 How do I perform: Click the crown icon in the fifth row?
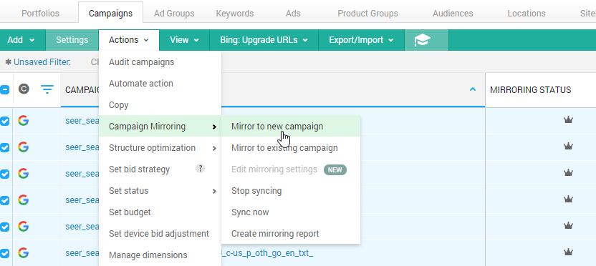tap(568, 225)
